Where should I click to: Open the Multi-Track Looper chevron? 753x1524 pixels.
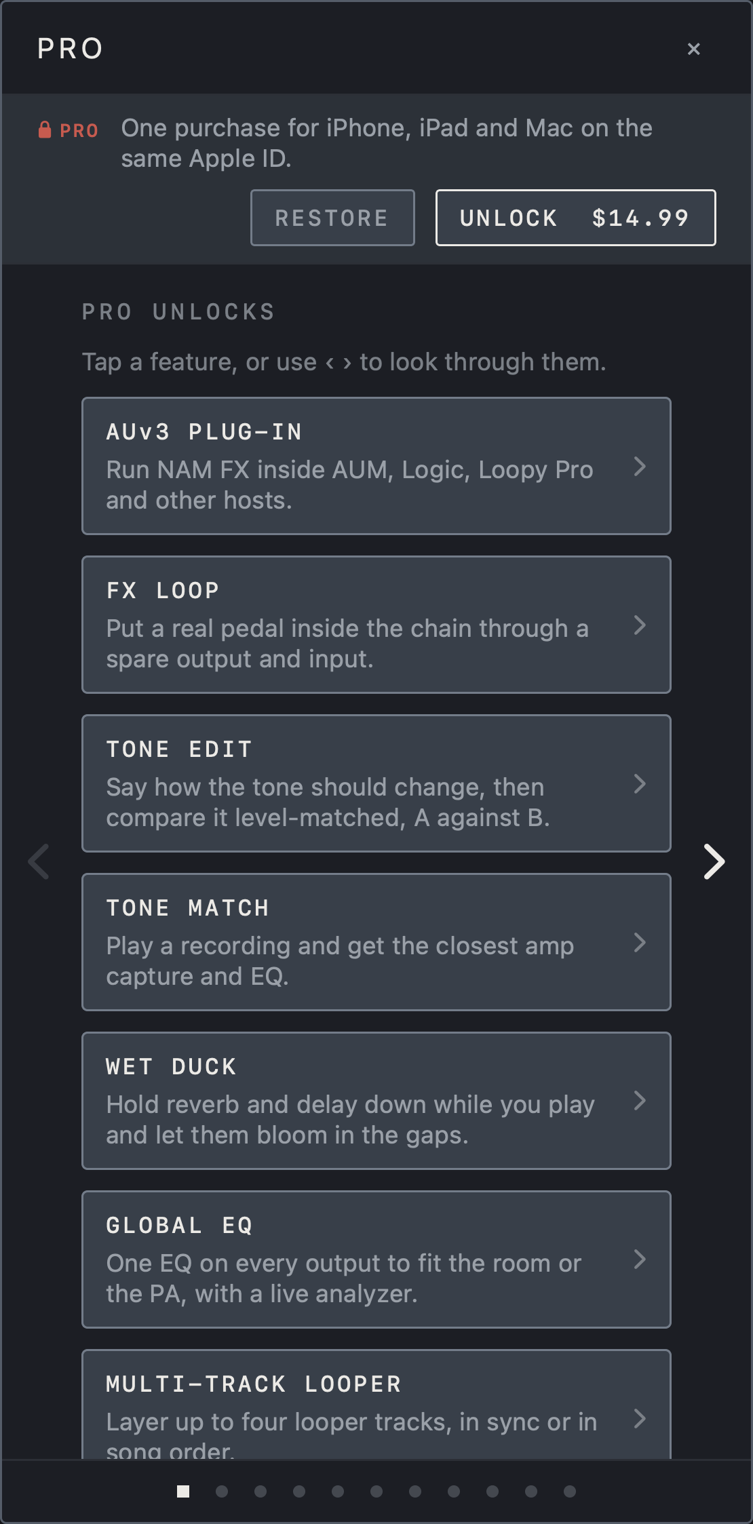(x=639, y=1418)
